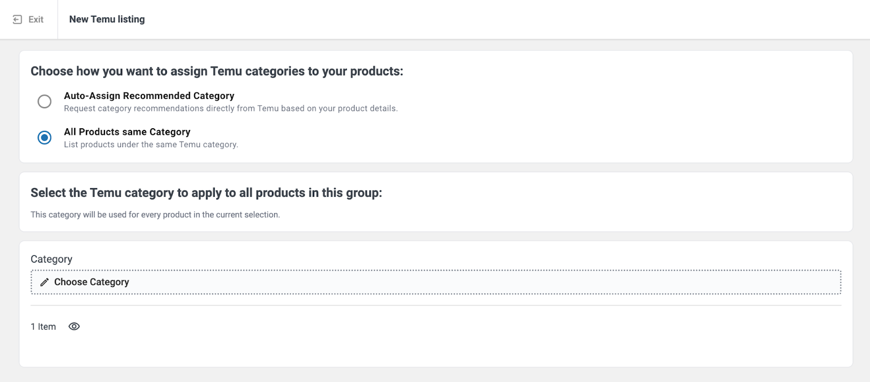870x382 pixels.
Task: Click the Exit door-arrow icon
Action: (x=17, y=20)
